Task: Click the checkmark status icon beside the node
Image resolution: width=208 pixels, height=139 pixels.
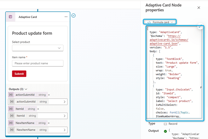Action: click(x=73, y=16)
